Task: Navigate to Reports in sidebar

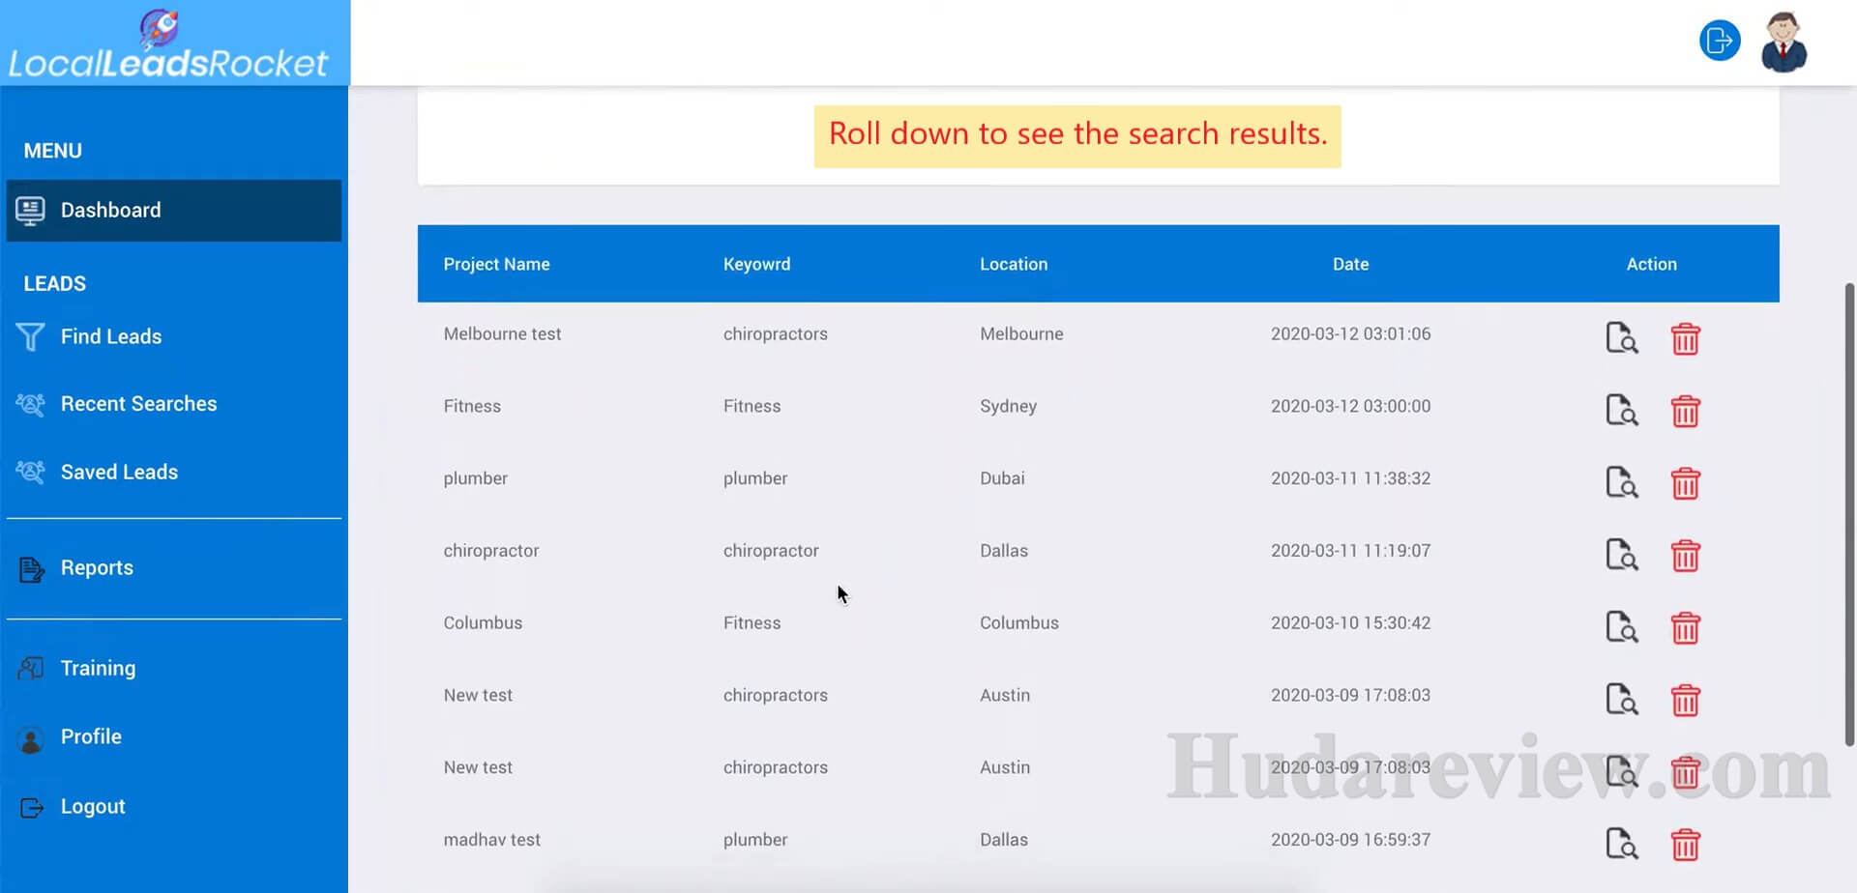Action: tap(97, 568)
